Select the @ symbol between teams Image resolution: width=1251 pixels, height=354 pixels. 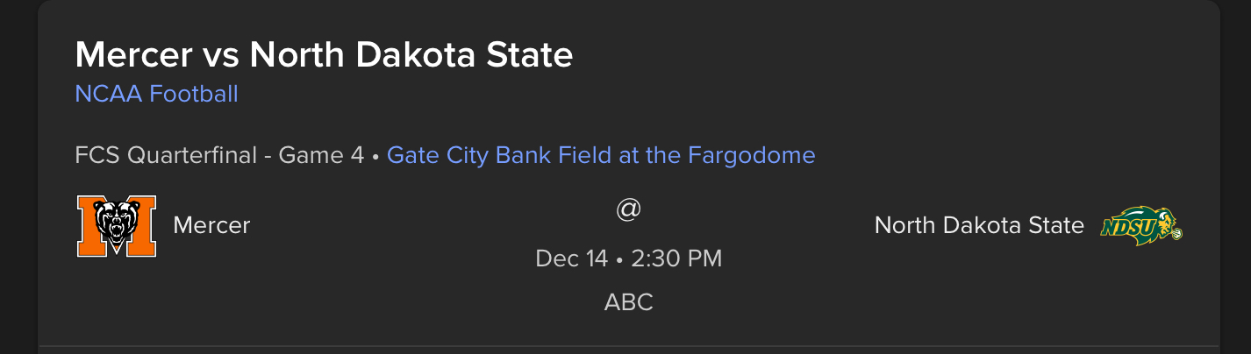[x=628, y=210]
